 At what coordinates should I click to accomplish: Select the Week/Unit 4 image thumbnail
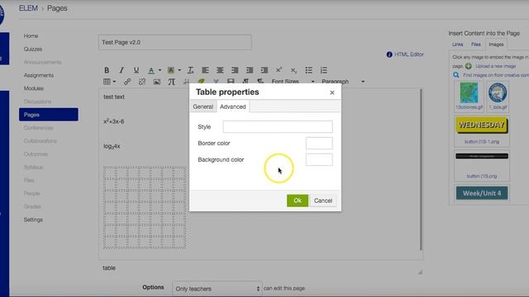coord(482,193)
